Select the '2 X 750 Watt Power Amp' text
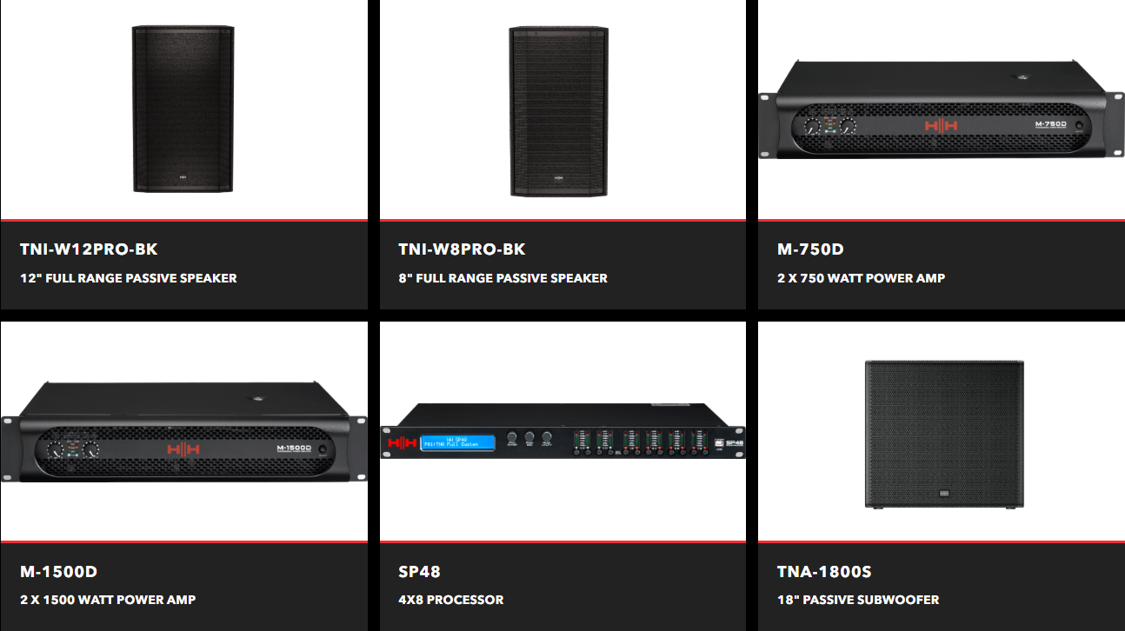The image size is (1125, 631). click(861, 278)
